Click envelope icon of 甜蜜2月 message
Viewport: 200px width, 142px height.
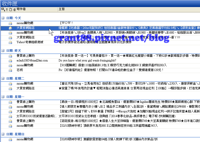10,112
